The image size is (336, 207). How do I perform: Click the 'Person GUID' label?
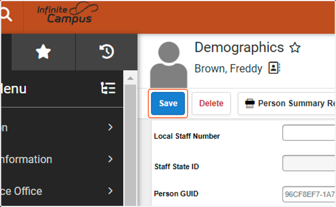176,194
